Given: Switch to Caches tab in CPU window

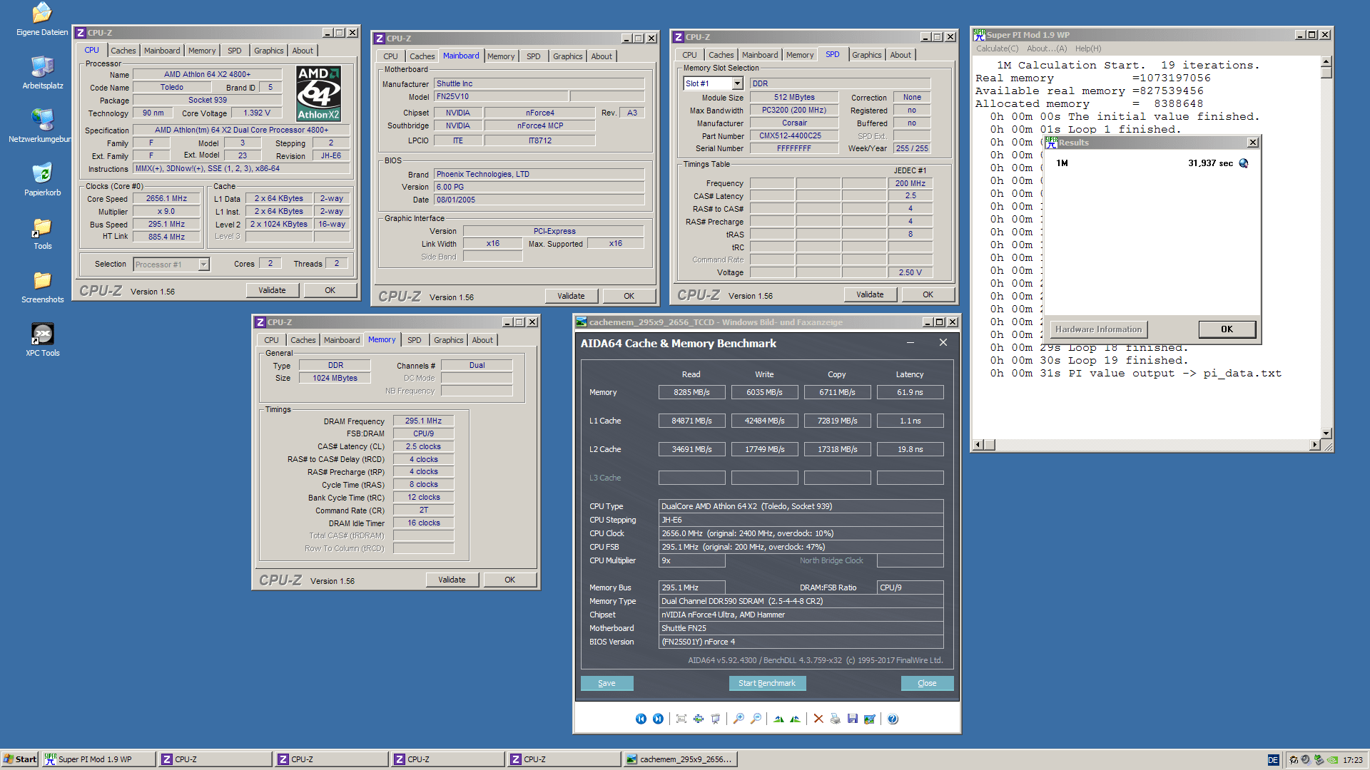Looking at the screenshot, I should point(123,51).
